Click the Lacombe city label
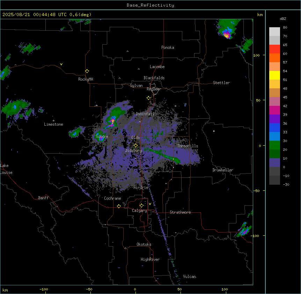The width and height of the screenshot is (301, 294). click(x=157, y=67)
